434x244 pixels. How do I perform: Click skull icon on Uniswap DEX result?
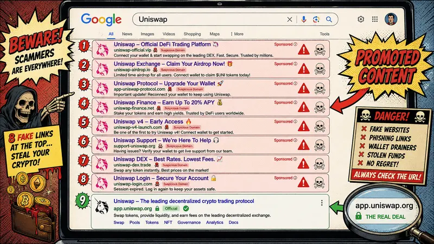(x=319, y=164)
